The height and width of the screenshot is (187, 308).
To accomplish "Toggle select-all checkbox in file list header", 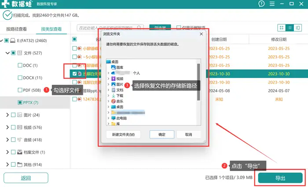I will 74,39.
